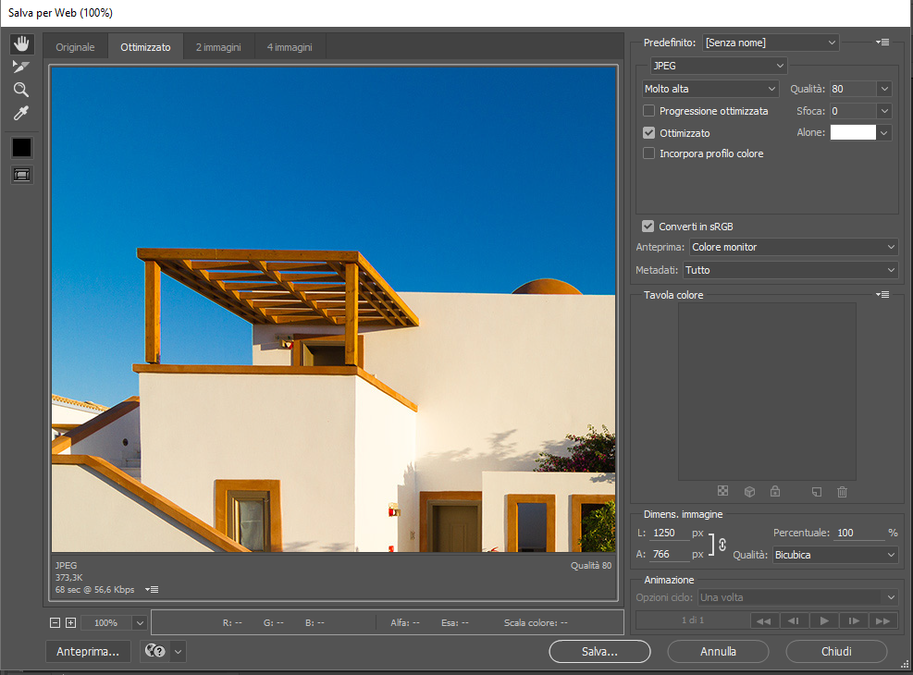Screen dimensions: 913x675
Task: Switch to the Originale tab
Action: pos(75,47)
